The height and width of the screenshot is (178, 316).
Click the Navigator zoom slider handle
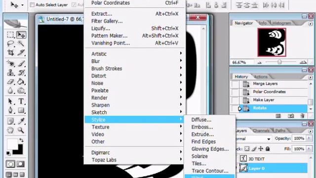(279, 62)
